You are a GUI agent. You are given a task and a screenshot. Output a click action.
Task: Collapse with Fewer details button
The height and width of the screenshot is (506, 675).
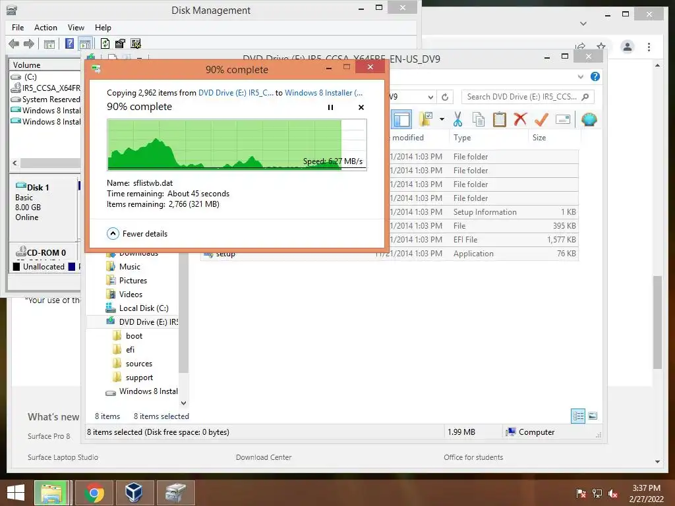pos(137,234)
